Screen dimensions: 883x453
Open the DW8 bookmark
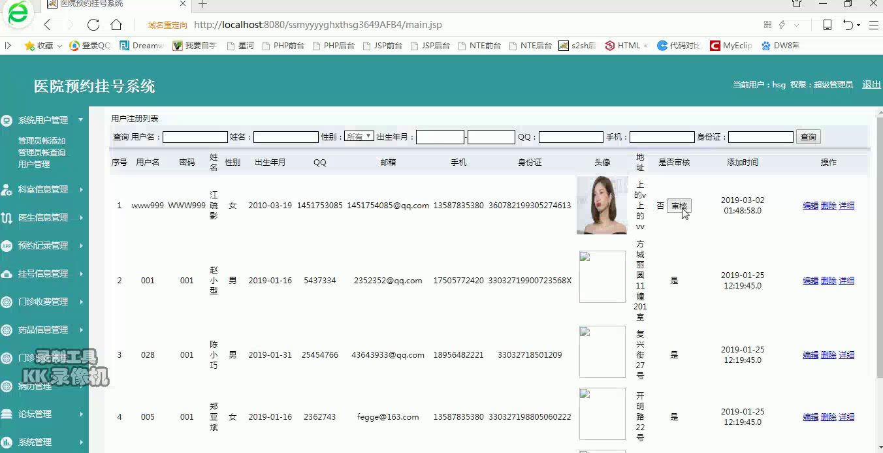780,46
